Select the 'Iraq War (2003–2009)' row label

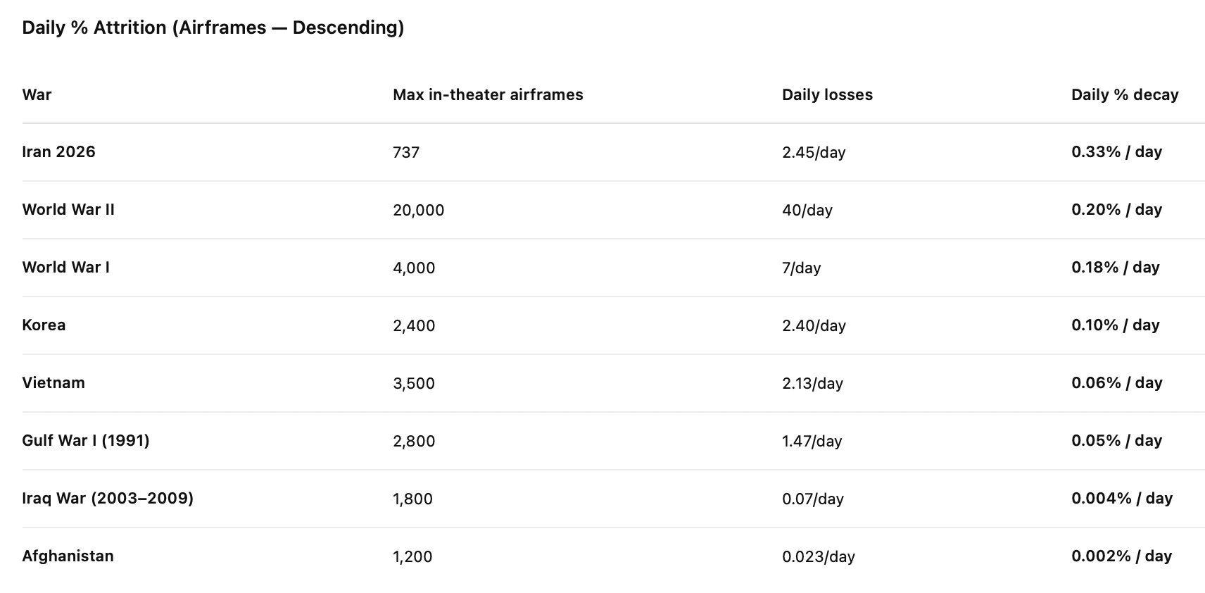(108, 498)
